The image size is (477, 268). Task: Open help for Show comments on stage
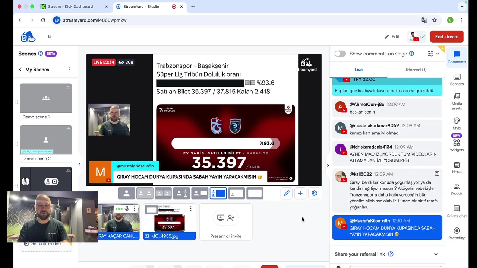coord(411,54)
